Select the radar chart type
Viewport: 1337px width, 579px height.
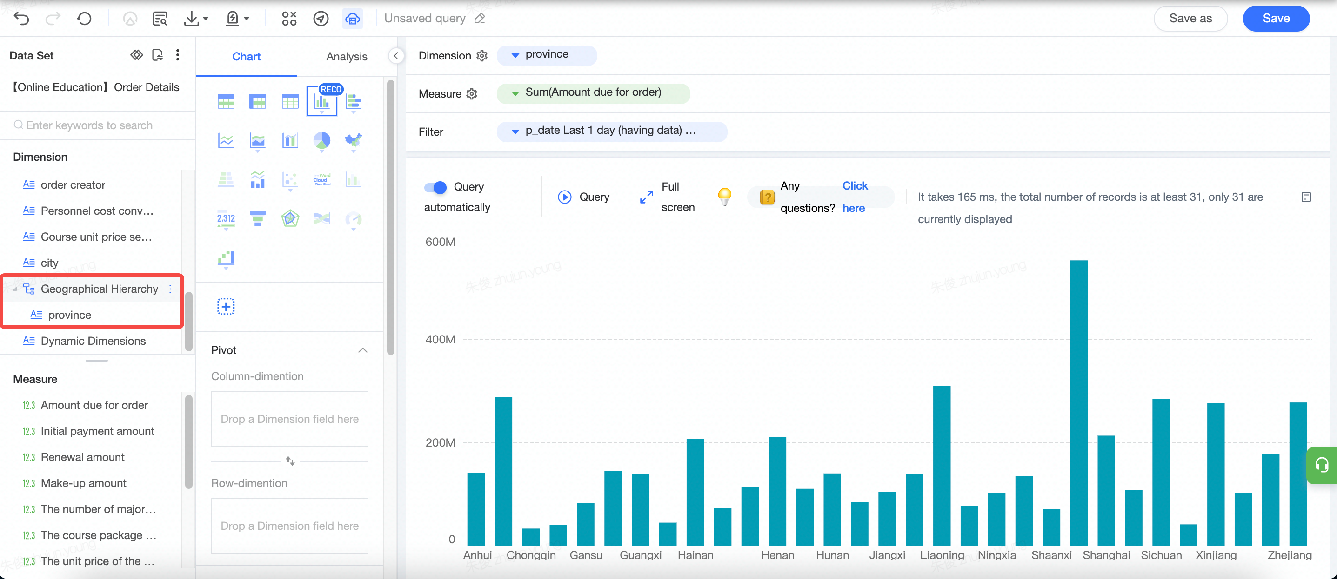[290, 219]
